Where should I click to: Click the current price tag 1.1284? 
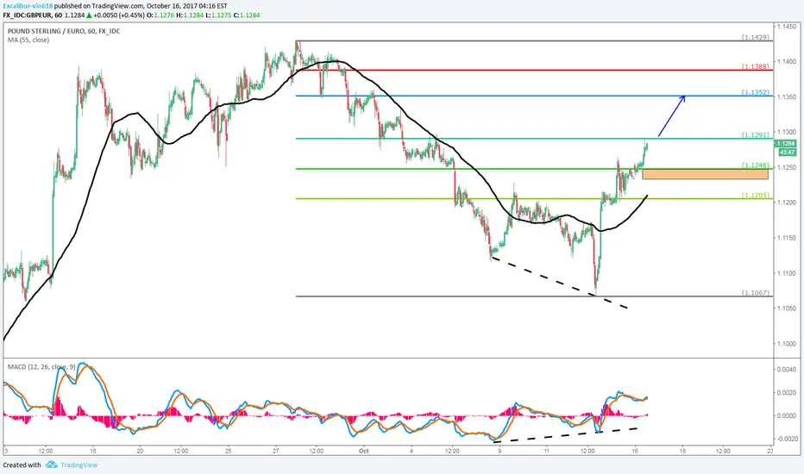786,144
